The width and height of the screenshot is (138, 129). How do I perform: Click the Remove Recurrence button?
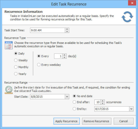point(97,121)
